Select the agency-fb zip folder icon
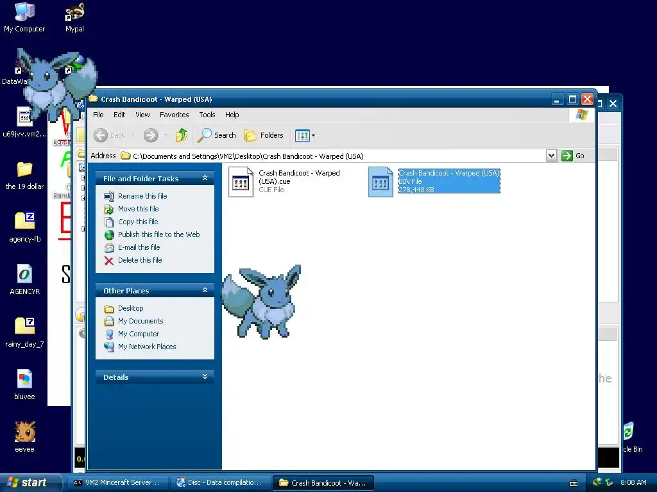657x492 pixels. point(25,227)
